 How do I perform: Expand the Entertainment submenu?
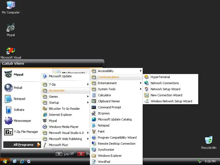pyautogui.click(x=116, y=83)
